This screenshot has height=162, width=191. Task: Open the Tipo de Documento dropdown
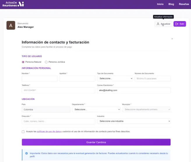(115, 79)
